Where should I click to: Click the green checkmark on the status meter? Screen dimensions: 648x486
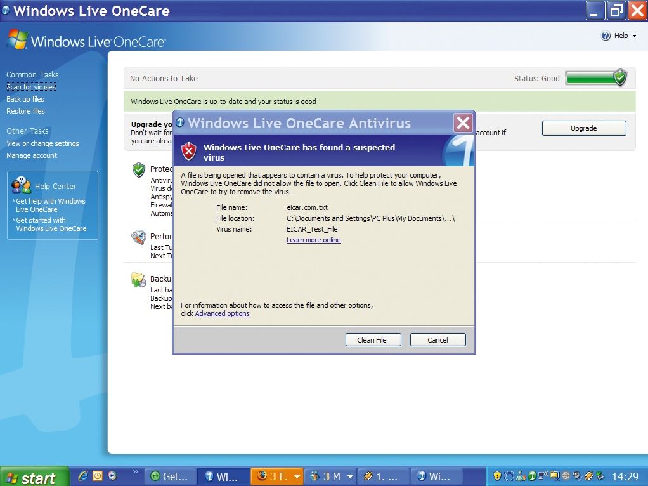[619, 77]
